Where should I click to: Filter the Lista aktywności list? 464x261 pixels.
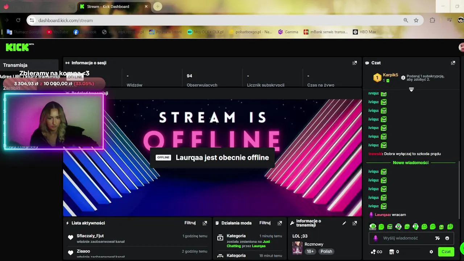(x=190, y=223)
